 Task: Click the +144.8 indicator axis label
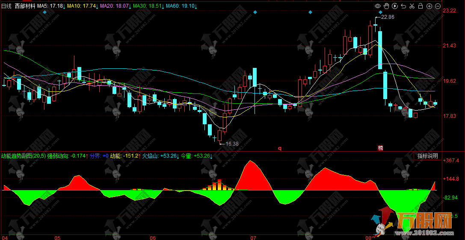coord(451,179)
